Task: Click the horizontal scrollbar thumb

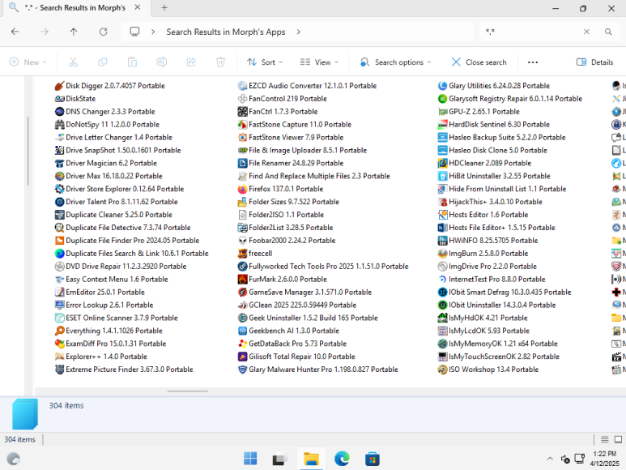Action: 188,391
